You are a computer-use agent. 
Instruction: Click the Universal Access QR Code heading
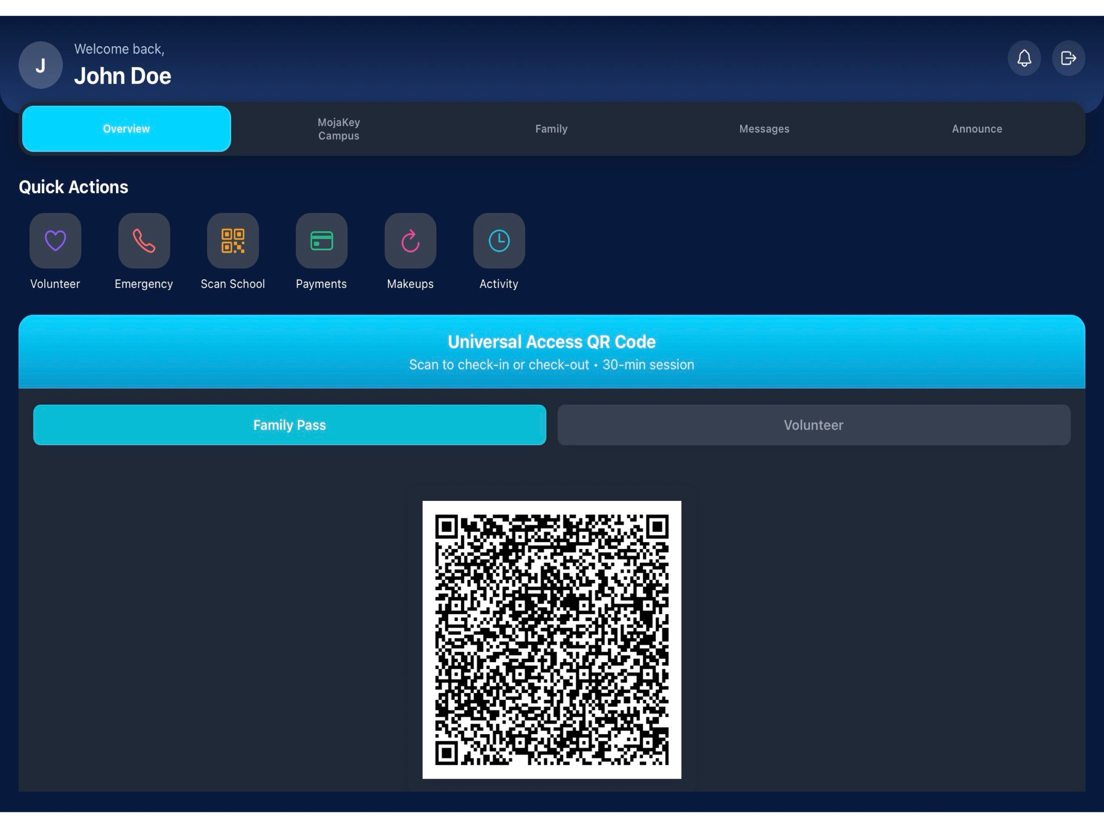coord(552,342)
